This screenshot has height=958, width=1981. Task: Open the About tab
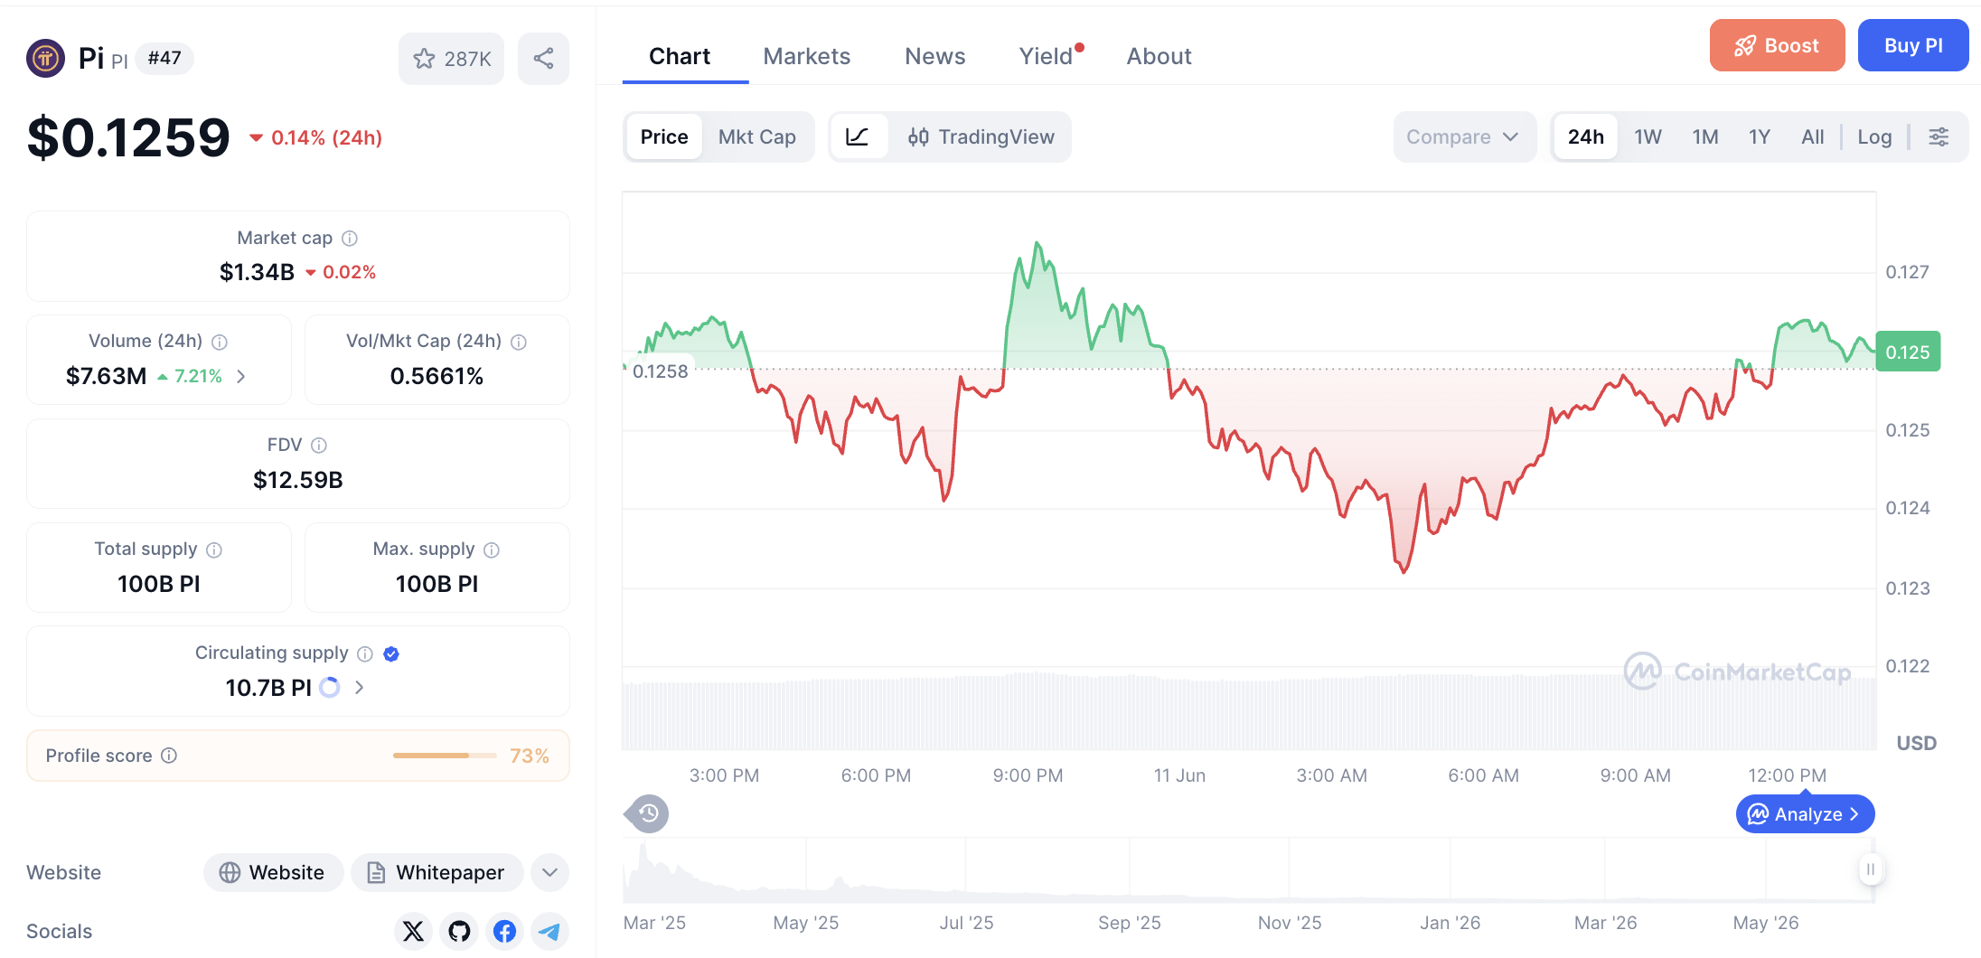[1159, 57]
